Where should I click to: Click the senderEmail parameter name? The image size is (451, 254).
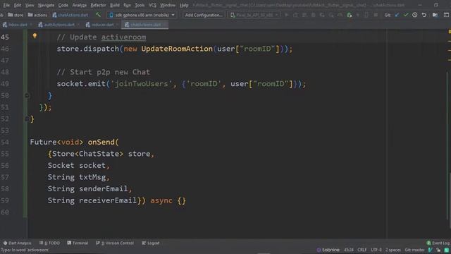click(x=104, y=188)
